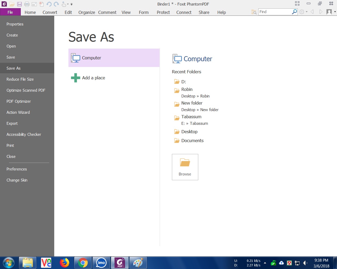Open the search settings gear dropdown
The width and height of the screenshot is (337, 269).
tap(303, 12)
